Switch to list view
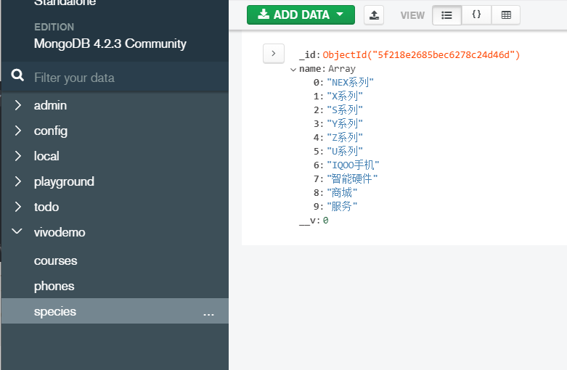567x370 pixels. click(446, 15)
